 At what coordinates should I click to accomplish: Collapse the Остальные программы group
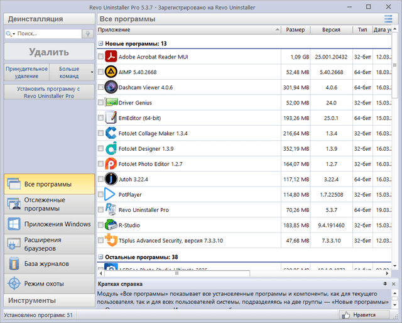pos(101,257)
